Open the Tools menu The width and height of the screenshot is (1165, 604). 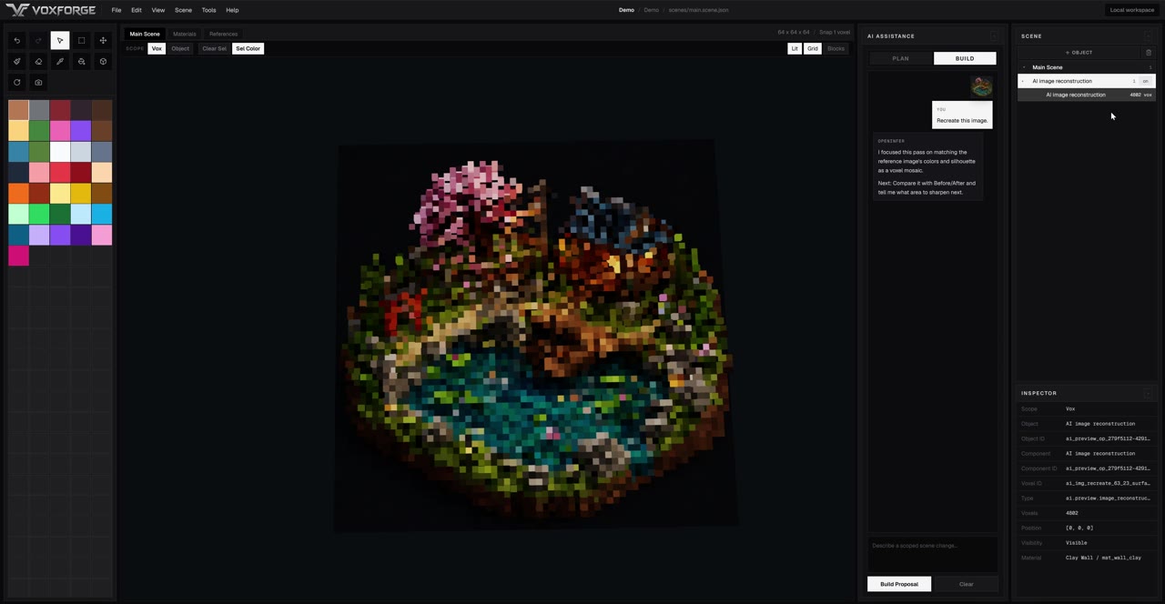(208, 10)
